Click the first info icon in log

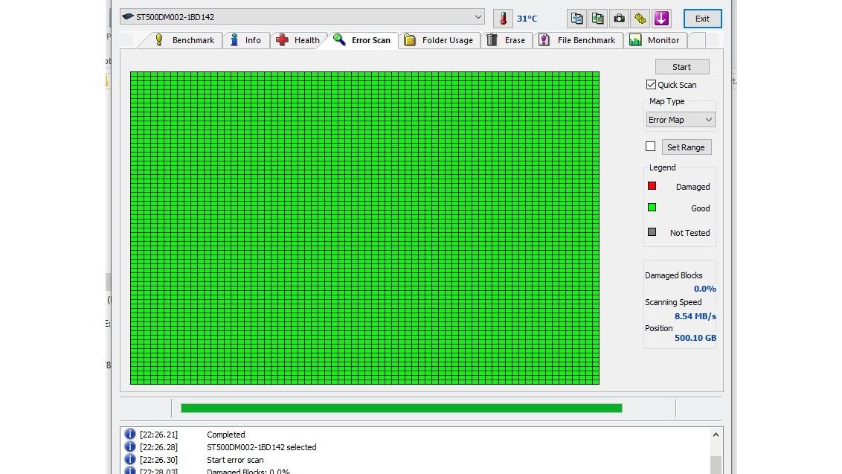(130, 434)
